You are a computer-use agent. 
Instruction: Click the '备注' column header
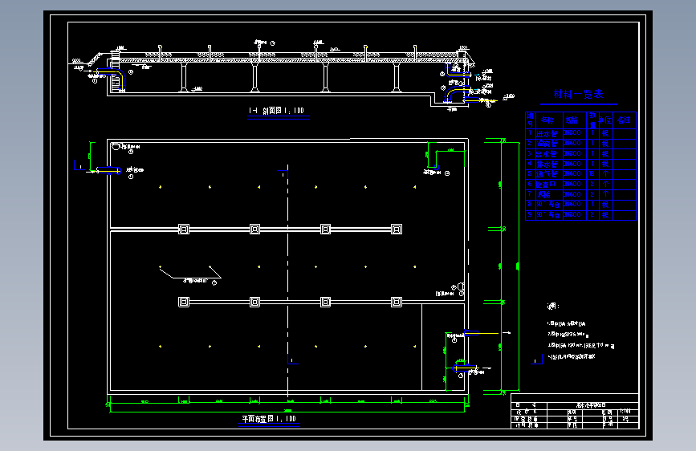tap(624, 120)
